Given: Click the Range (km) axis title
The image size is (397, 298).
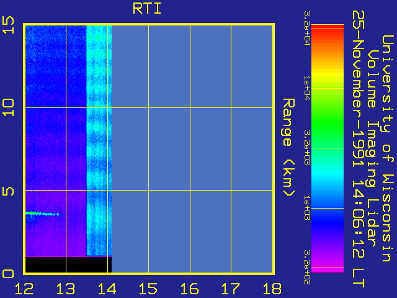Looking at the screenshot, I should [x=288, y=148].
